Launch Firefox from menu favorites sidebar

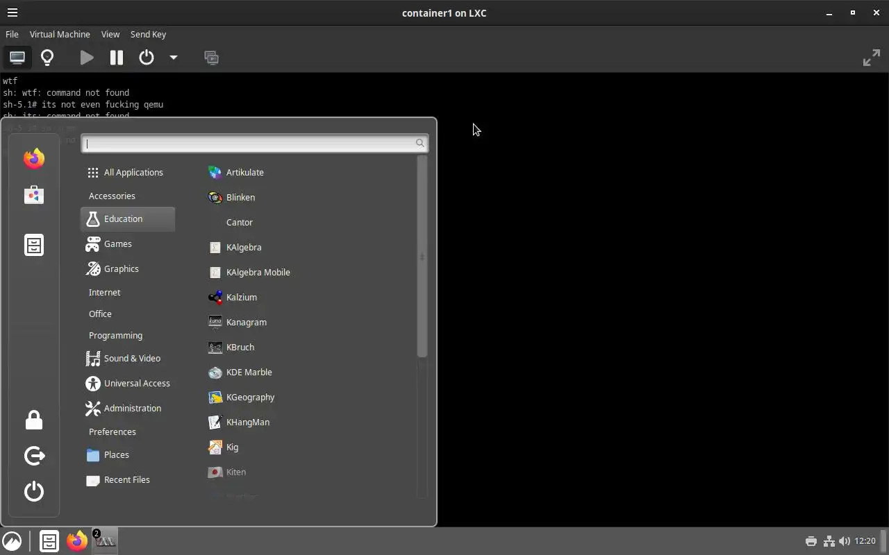[x=34, y=159]
